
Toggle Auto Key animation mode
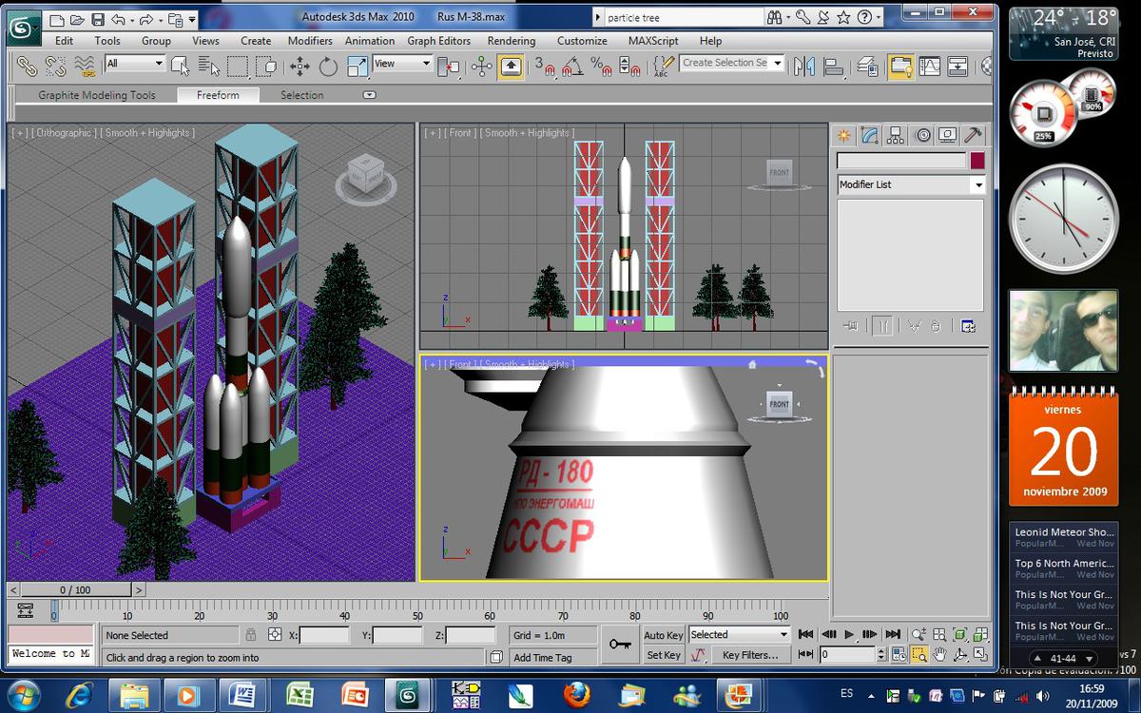[663, 635]
